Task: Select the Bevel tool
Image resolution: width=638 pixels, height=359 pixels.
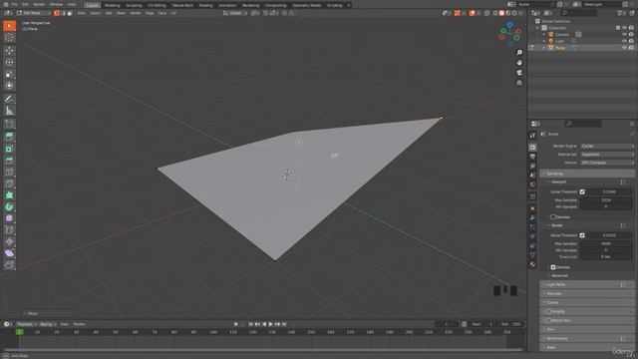Action: point(9,161)
